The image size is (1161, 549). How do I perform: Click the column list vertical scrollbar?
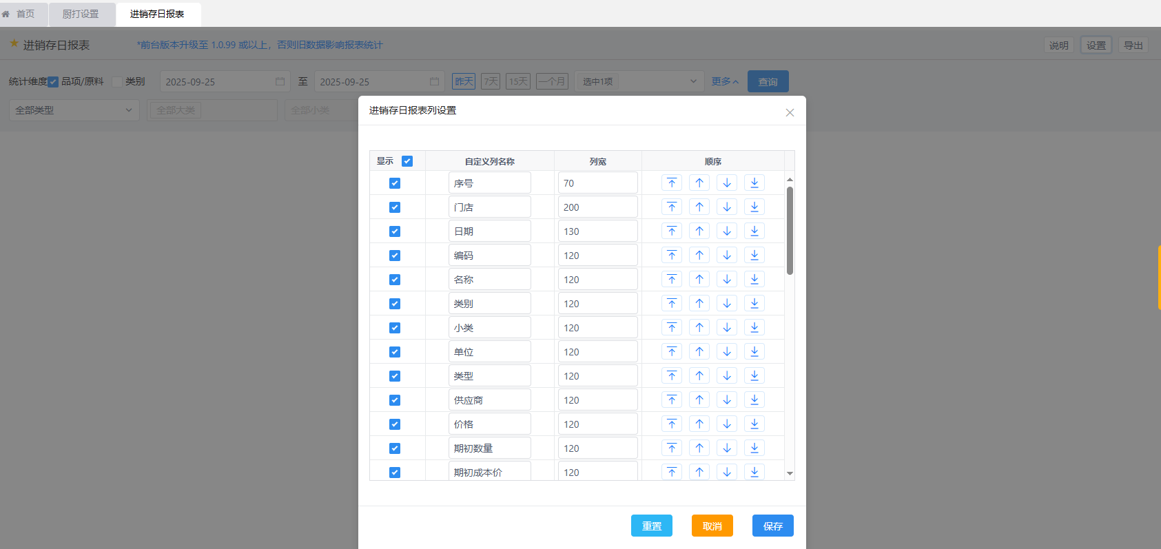[x=790, y=231]
